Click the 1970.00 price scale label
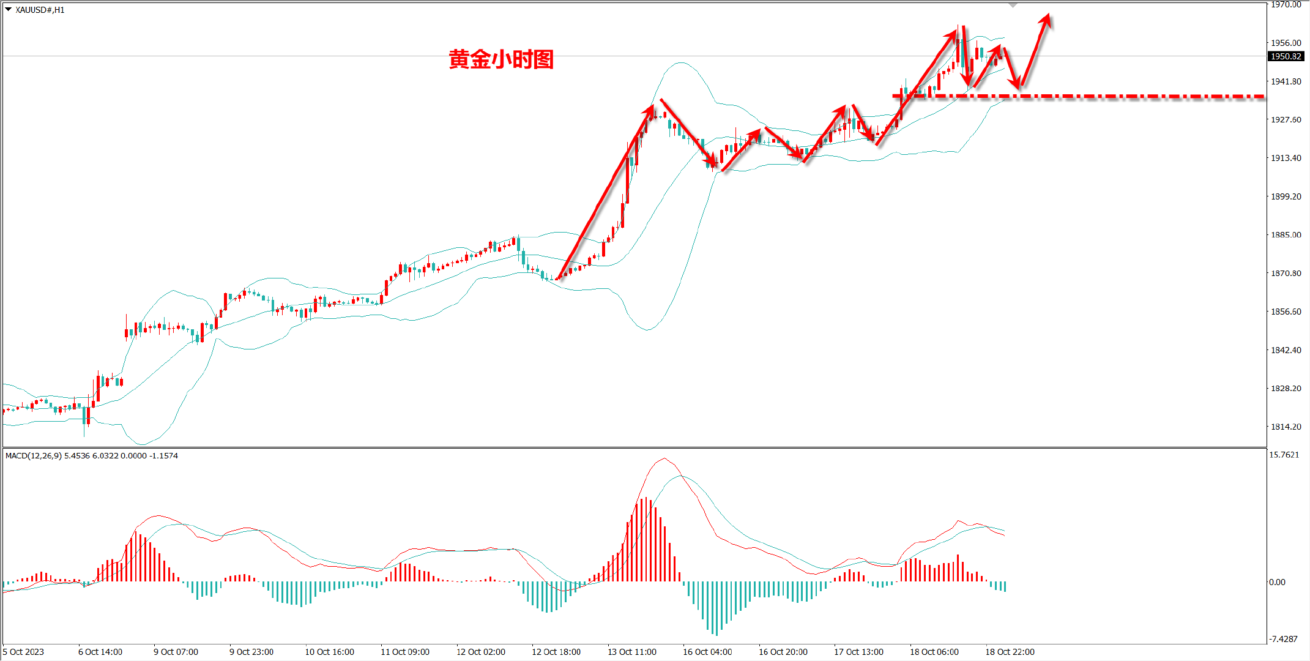The image size is (1310, 661). click(x=1286, y=4)
